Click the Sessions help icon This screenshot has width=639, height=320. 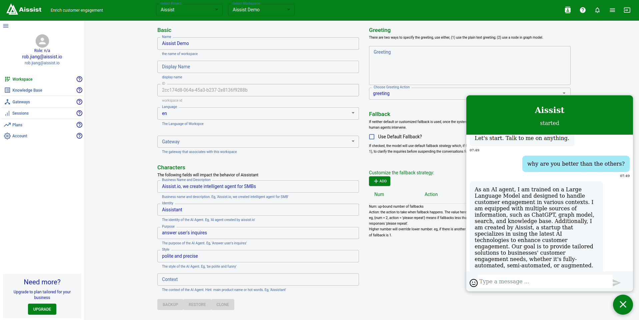pos(79,113)
